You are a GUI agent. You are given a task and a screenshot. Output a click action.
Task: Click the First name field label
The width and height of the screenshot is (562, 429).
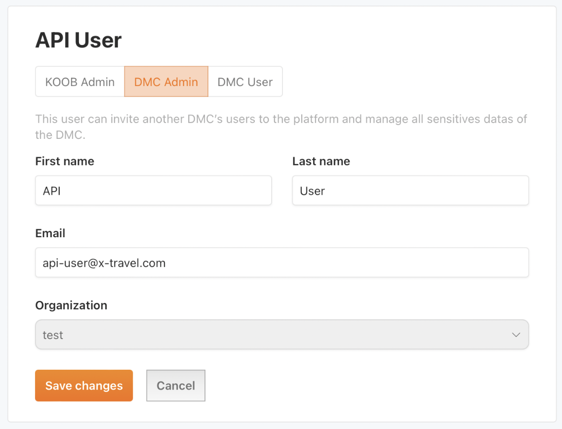[64, 161]
